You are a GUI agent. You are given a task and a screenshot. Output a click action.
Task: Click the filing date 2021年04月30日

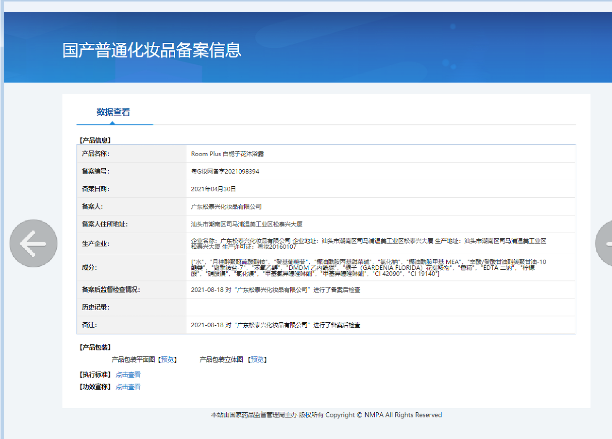pos(213,189)
